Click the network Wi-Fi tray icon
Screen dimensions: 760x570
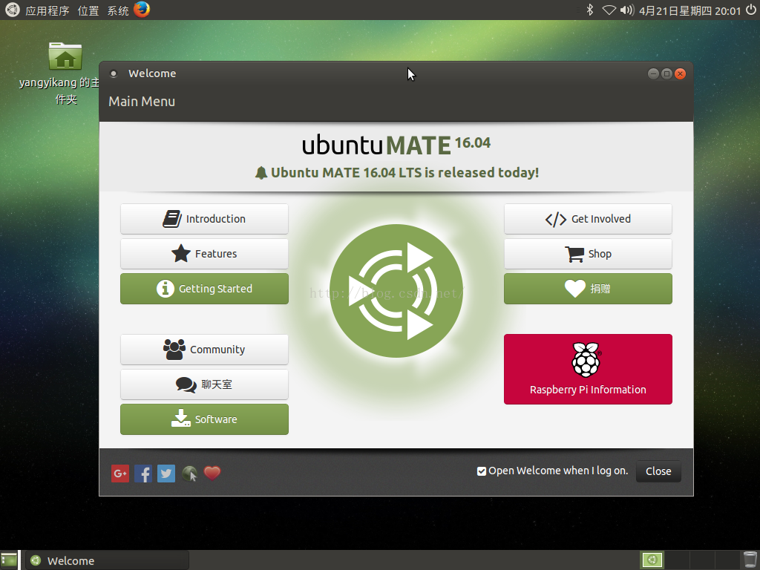tap(609, 10)
